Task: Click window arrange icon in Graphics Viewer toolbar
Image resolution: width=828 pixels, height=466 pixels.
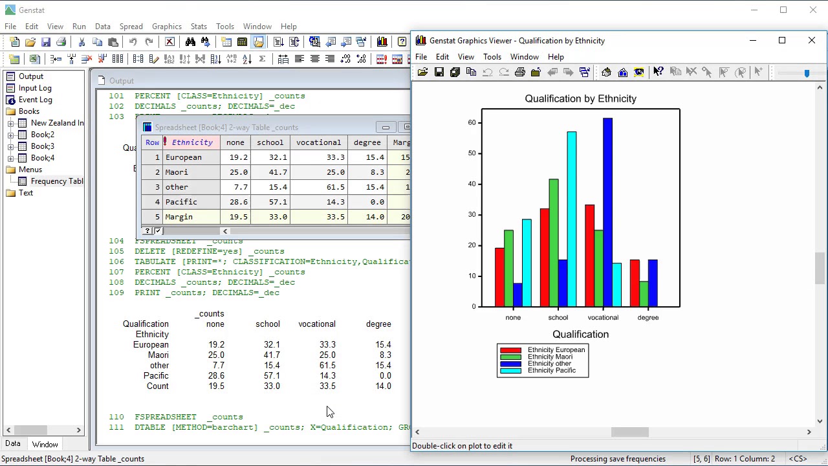Action: pyautogui.click(x=584, y=72)
